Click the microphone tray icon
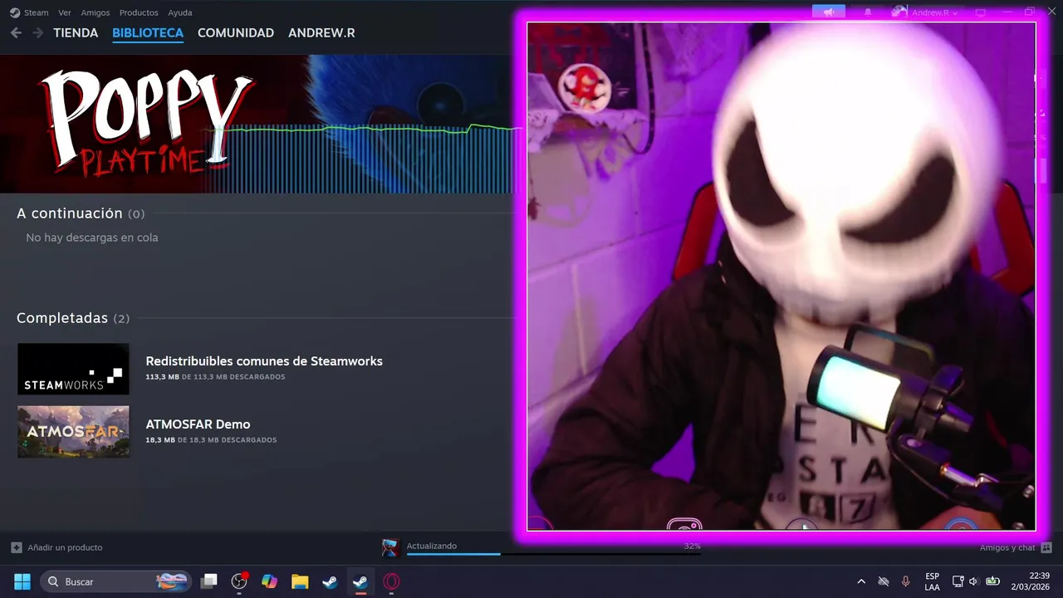The height and width of the screenshot is (598, 1063). click(905, 581)
